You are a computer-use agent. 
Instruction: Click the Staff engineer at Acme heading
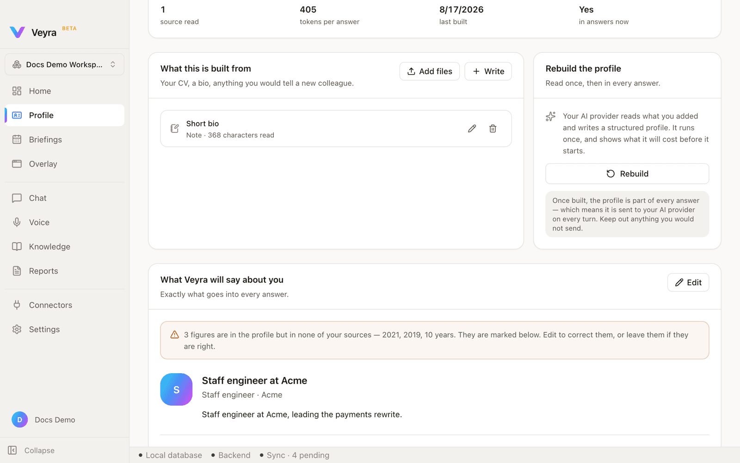[254, 381]
